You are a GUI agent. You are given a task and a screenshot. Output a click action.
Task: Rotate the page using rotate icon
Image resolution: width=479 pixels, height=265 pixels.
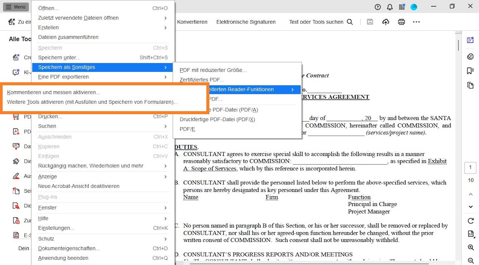pyautogui.click(x=470, y=221)
